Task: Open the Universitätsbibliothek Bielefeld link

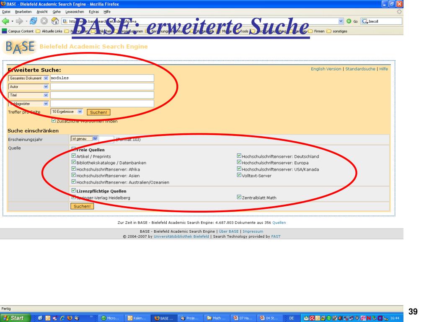Action: coord(181,236)
